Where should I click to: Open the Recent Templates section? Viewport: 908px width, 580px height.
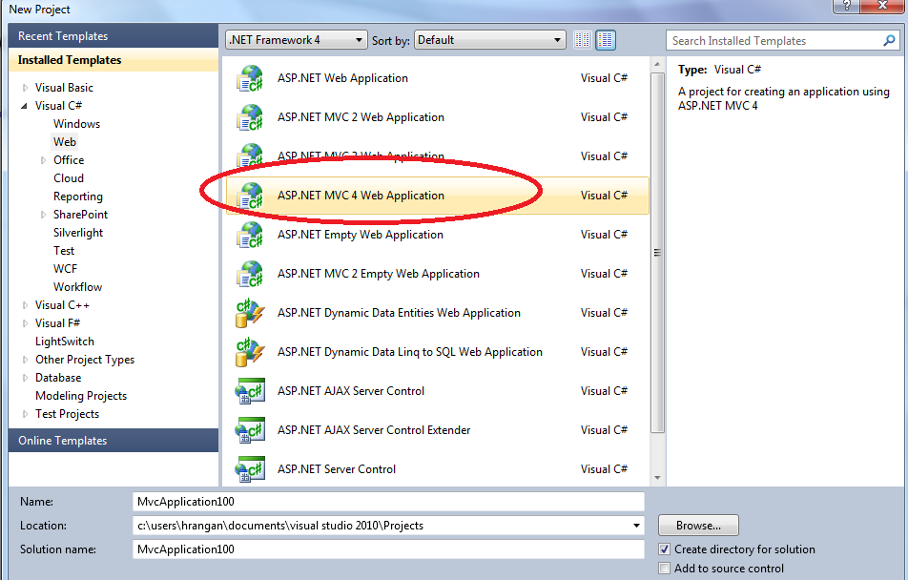(x=113, y=36)
